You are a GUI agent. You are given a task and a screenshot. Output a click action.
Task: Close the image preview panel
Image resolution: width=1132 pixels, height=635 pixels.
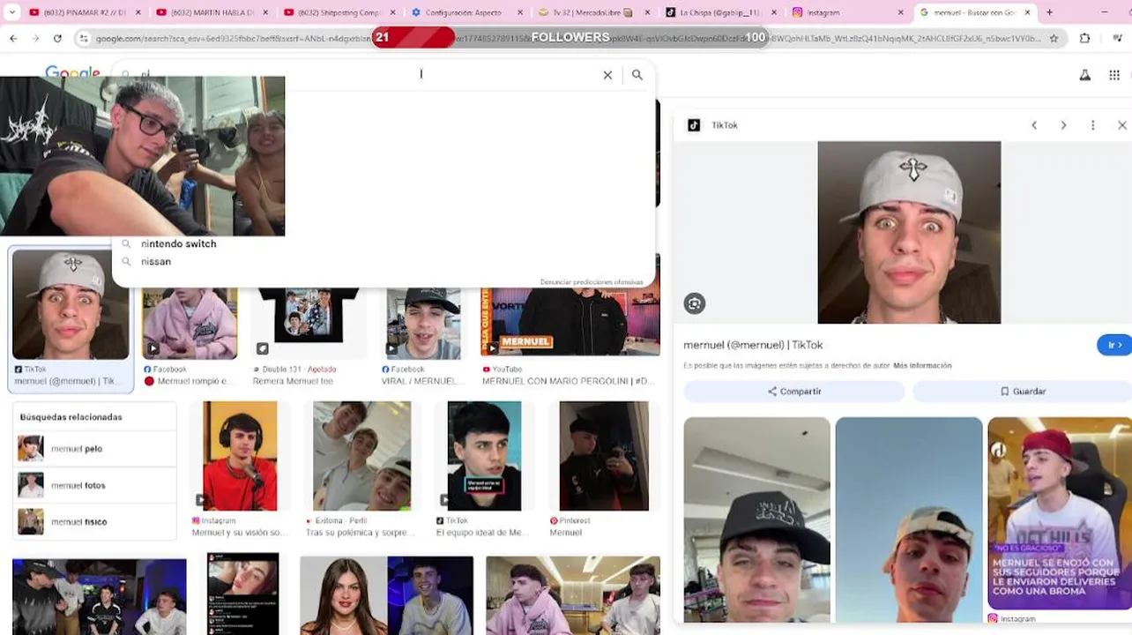1121,125
